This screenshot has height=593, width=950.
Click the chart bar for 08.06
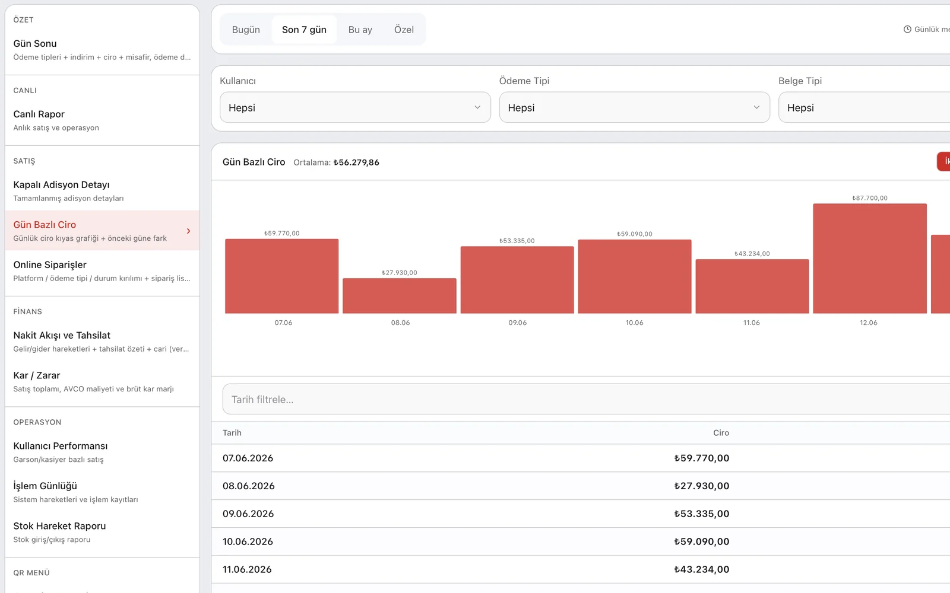[x=400, y=296]
